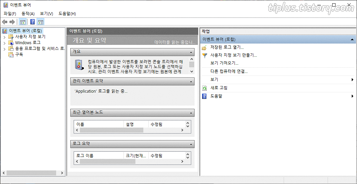Click the event log icon in 개요 section
The image size is (357, 184).
(79, 65)
